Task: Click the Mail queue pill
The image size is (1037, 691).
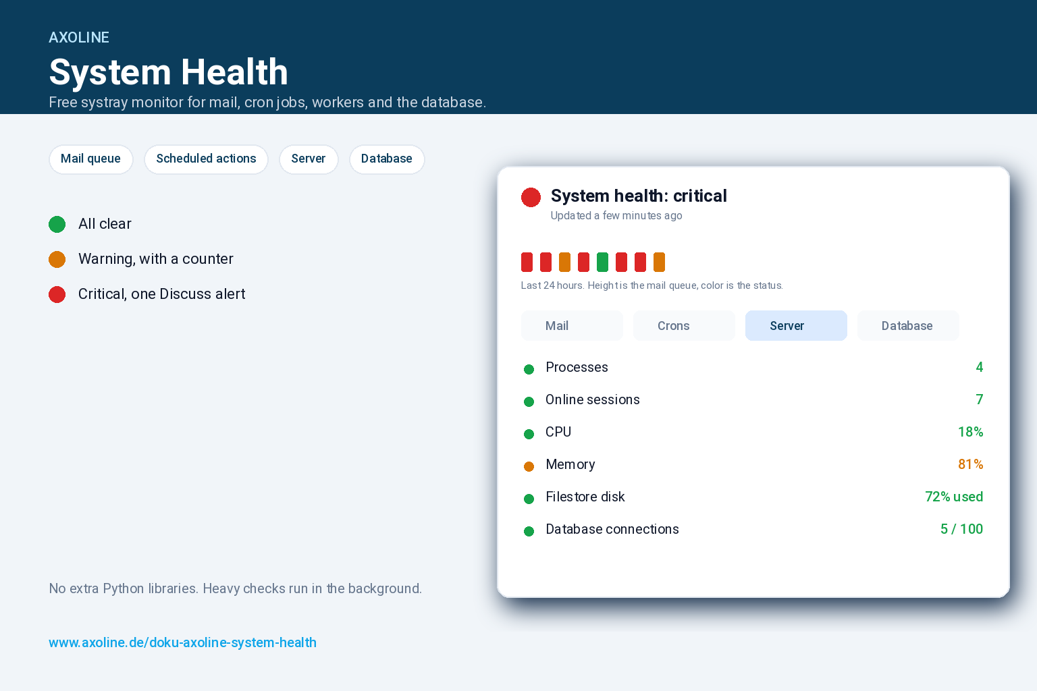Action: (91, 159)
